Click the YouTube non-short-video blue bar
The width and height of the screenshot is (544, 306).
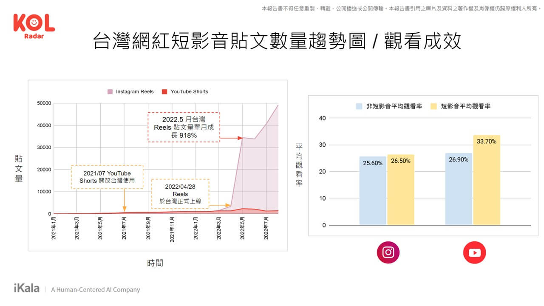pos(459,189)
